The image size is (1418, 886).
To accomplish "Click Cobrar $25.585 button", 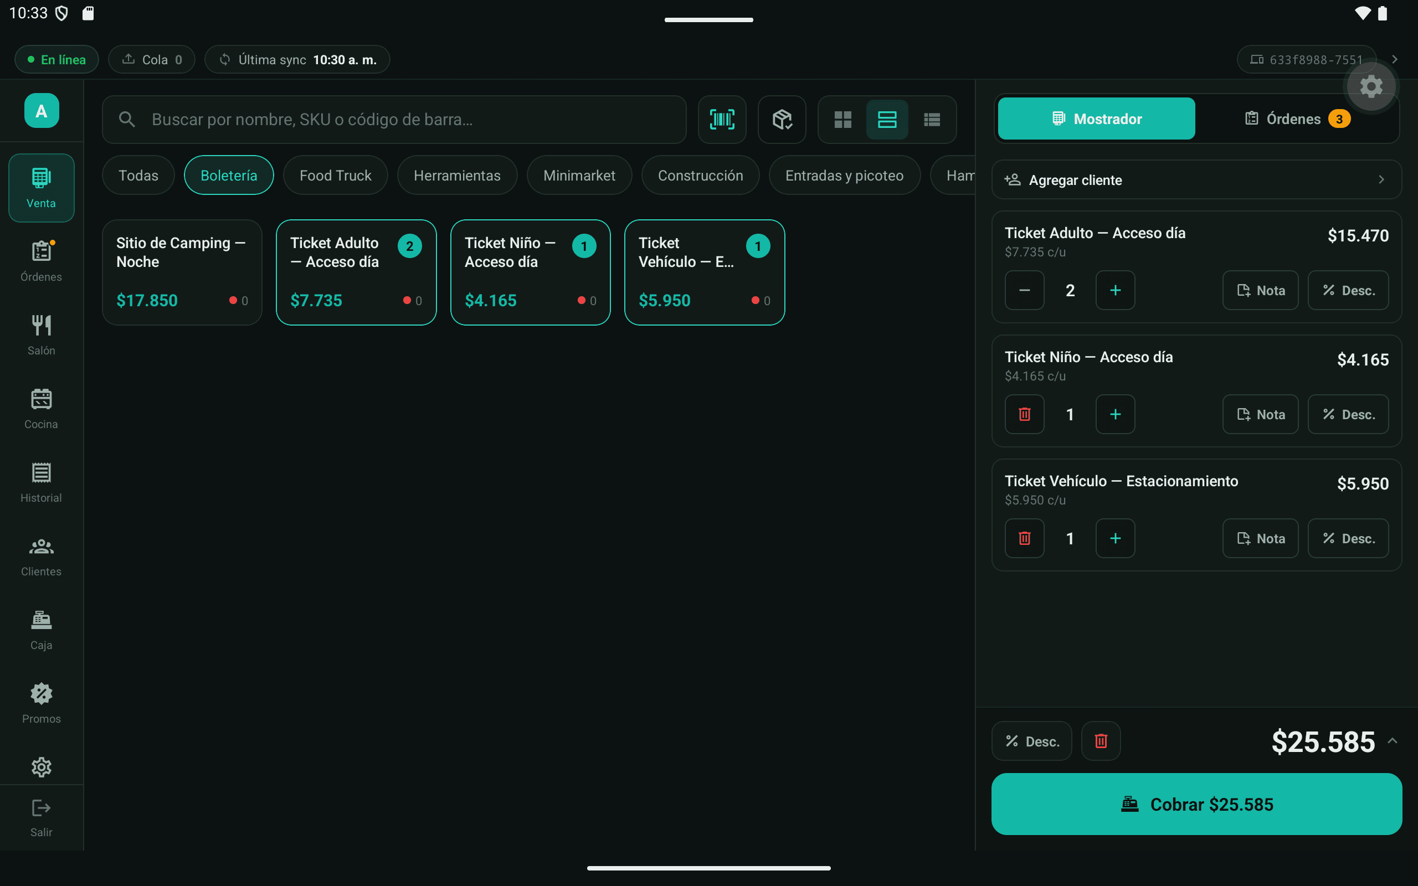I will pyautogui.click(x=1196, y=804).
